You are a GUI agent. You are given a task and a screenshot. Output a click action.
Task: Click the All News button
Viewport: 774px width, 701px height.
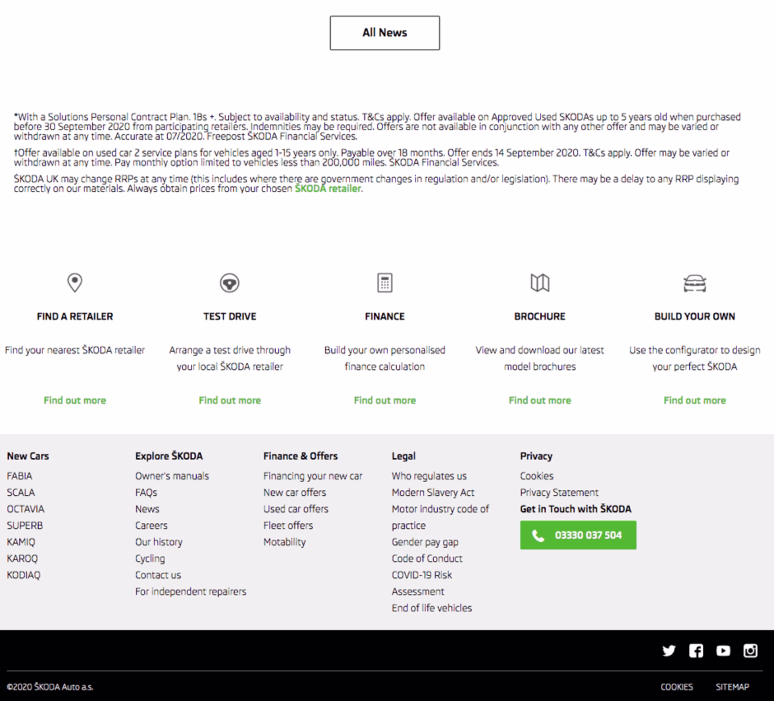[385, 33]
